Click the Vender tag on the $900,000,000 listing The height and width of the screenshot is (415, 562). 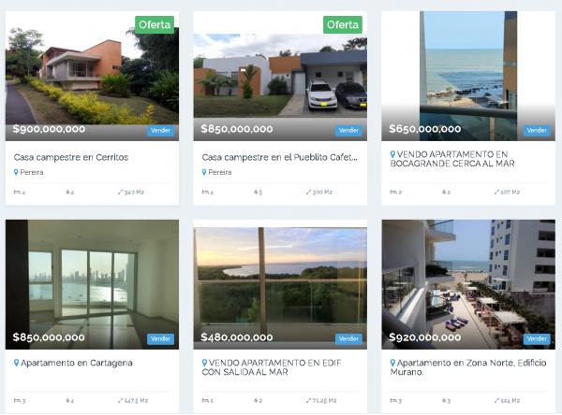click(160, 131)
